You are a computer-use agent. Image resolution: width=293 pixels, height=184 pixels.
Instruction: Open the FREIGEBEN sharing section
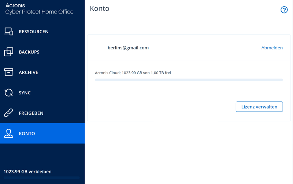pyautogui.click(x=42, y=113)
